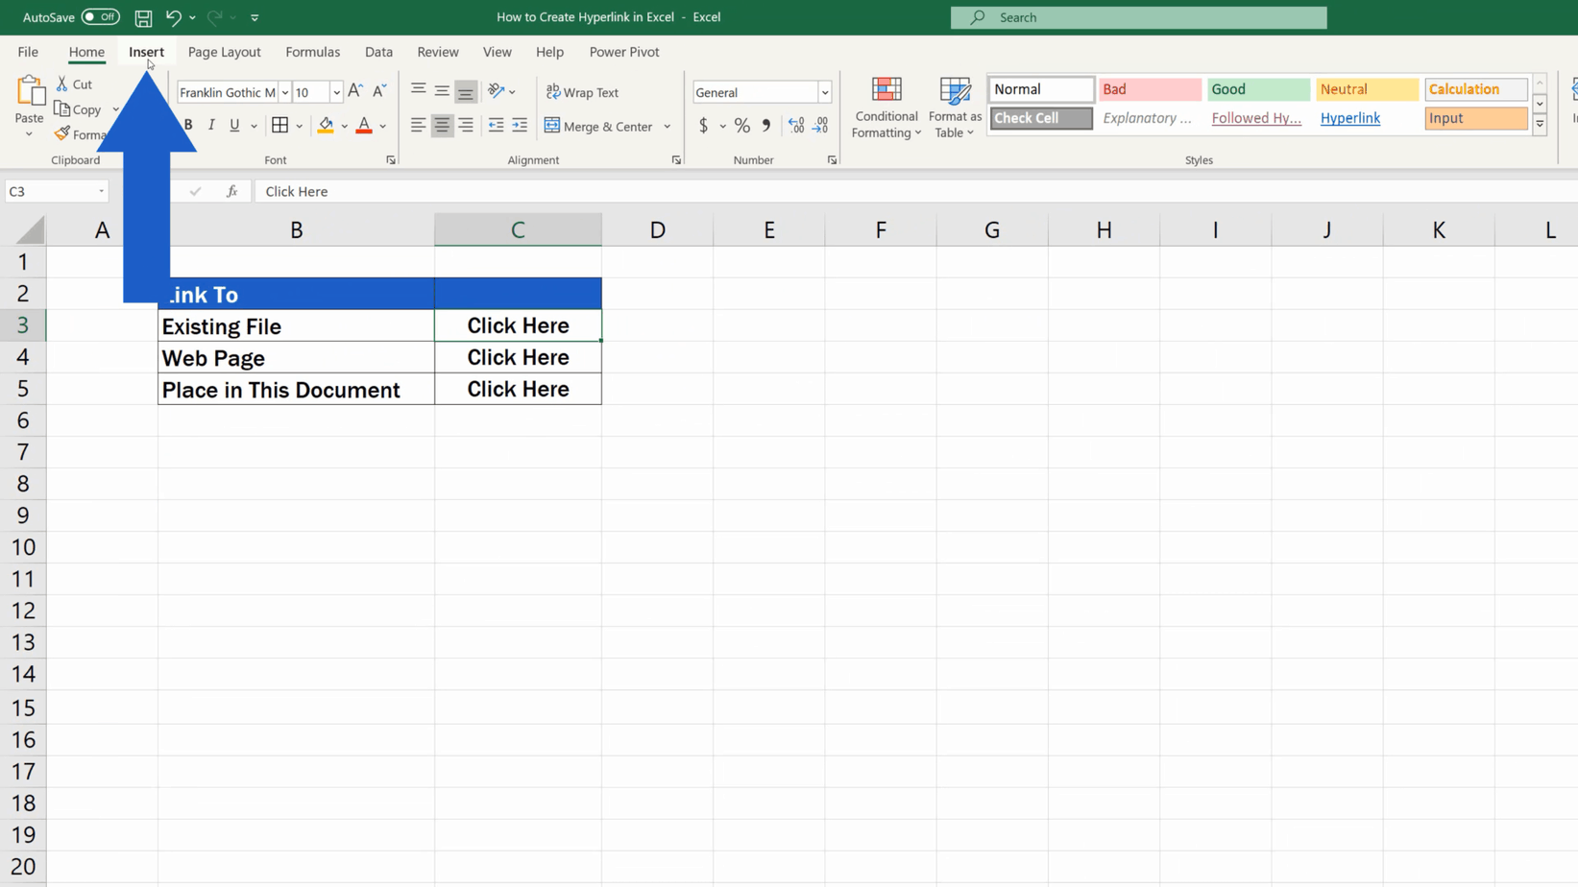
Task: Apply the Good cell style
Action: [x=1257, y=88]
